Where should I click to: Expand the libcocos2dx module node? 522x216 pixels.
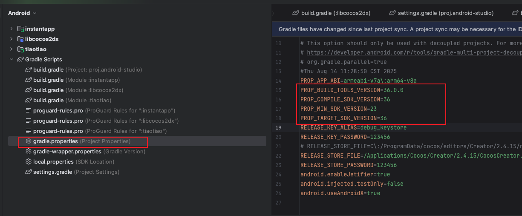click(x=12, y=39)
